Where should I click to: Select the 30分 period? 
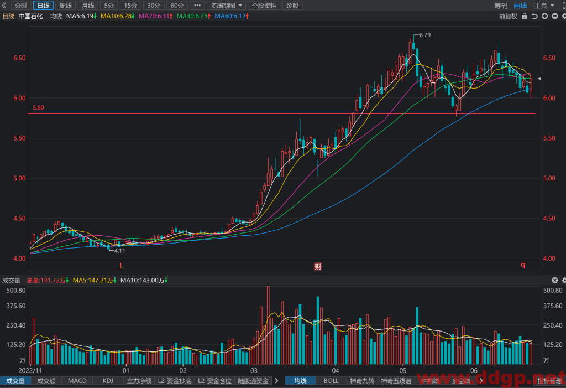(x=154, y=6)
